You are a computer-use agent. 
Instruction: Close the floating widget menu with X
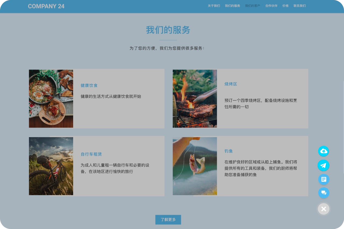(x=324, y=209)
